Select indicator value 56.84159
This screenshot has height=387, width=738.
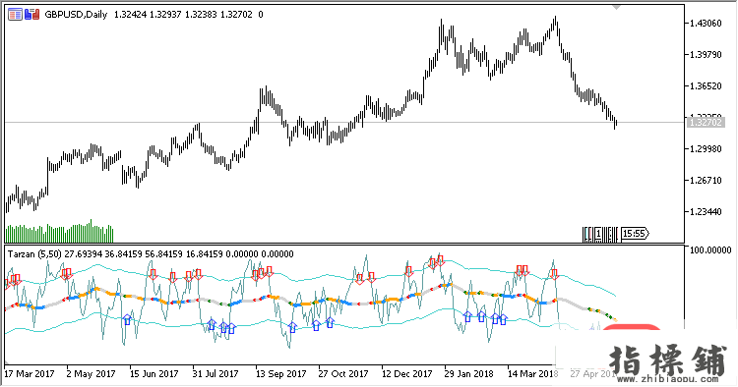click(164, 254)
